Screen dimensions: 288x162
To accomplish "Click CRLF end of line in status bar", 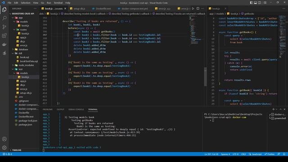I will point(243,154).
